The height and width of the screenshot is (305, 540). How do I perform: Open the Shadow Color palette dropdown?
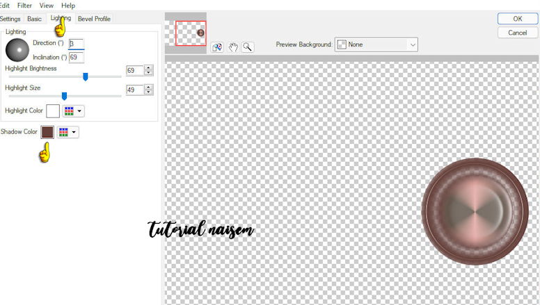tap(67, 132)
